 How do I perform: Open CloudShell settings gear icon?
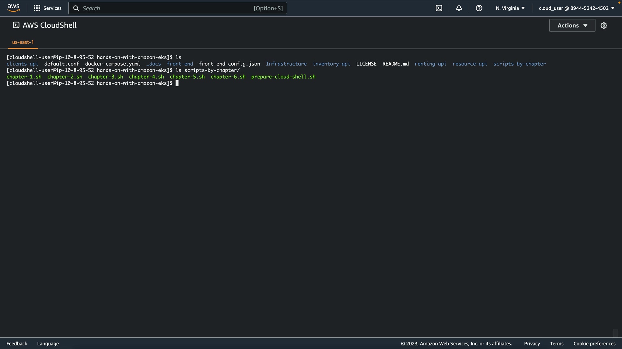[x=604, y=26]
